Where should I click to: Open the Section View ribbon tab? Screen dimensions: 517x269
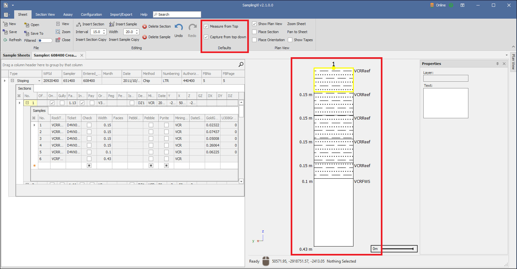[x=45, y=14]
